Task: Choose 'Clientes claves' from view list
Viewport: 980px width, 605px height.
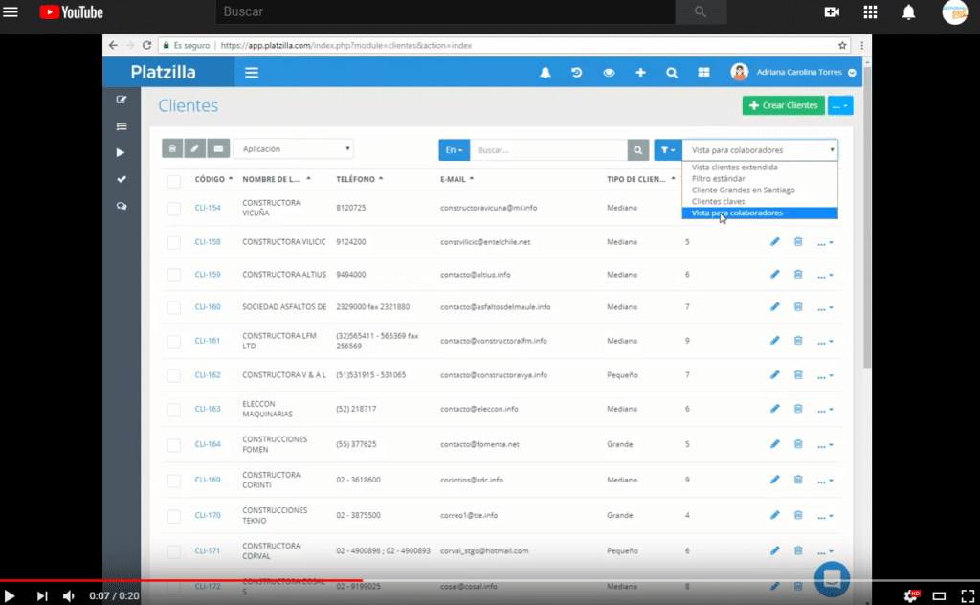Action: pos(760,201)
